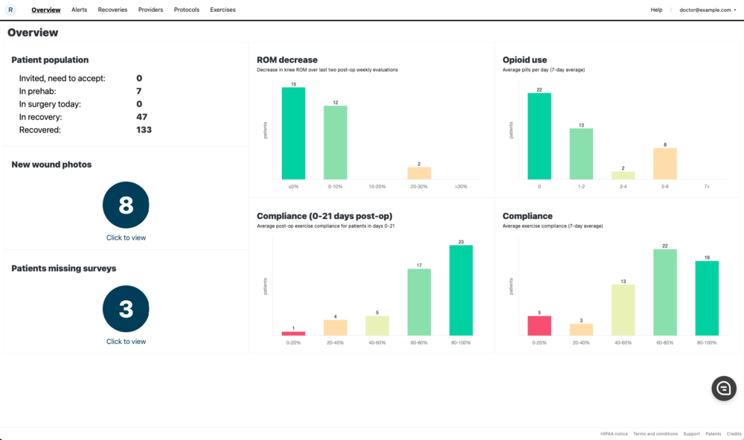
Task: Select the red 0-20% bar in 7-day Compliance chart
Action: (539, 326)
